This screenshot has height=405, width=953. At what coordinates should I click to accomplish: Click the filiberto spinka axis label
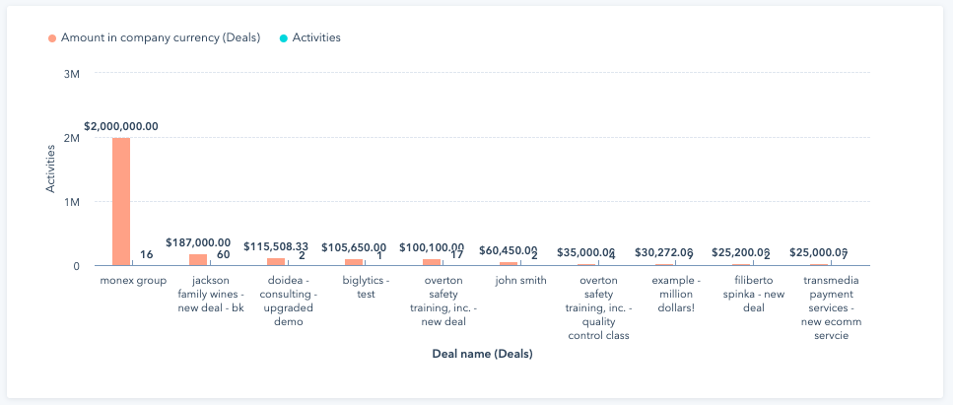(754, 294)
